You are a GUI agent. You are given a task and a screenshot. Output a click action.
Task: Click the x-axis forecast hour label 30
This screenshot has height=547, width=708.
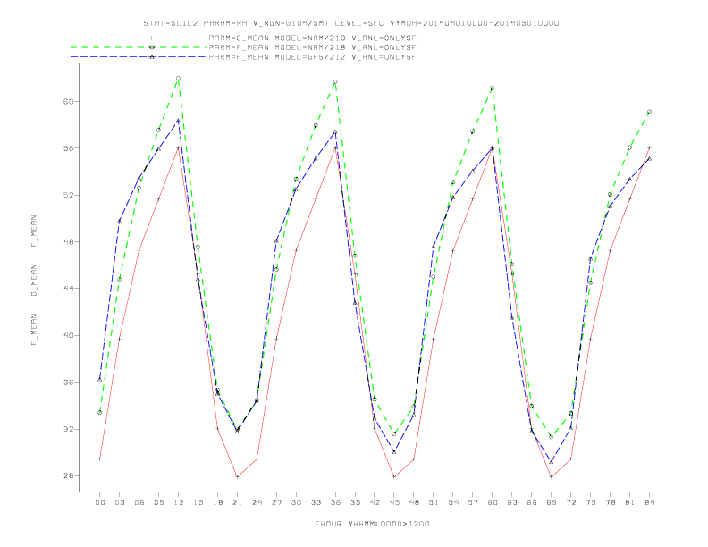point(296,502)
